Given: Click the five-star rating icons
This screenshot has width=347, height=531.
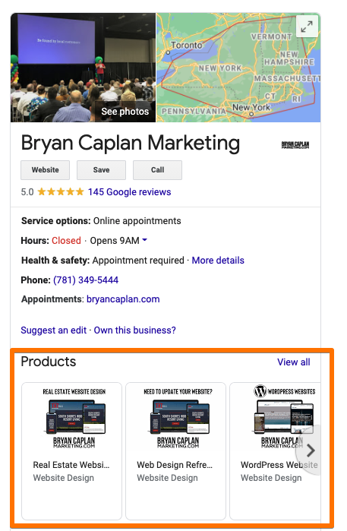Looking at the screenshot, I should (61, 192).
